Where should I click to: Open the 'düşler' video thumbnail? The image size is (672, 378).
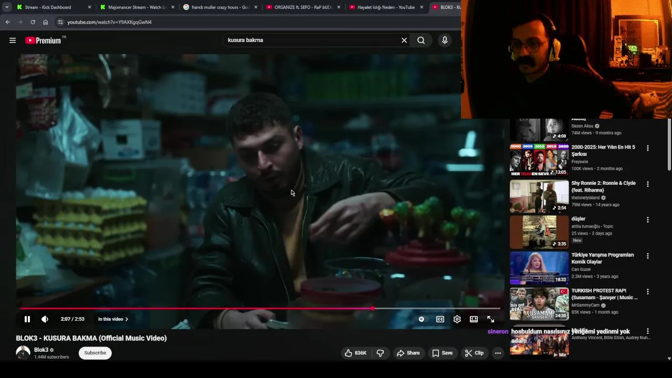tap(539, 232)
